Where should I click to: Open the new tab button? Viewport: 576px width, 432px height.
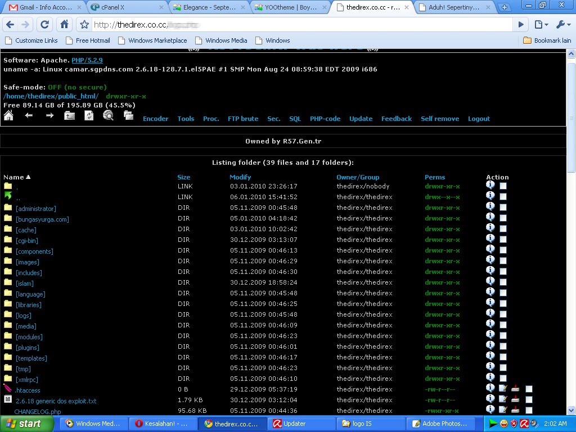point(505,7)
